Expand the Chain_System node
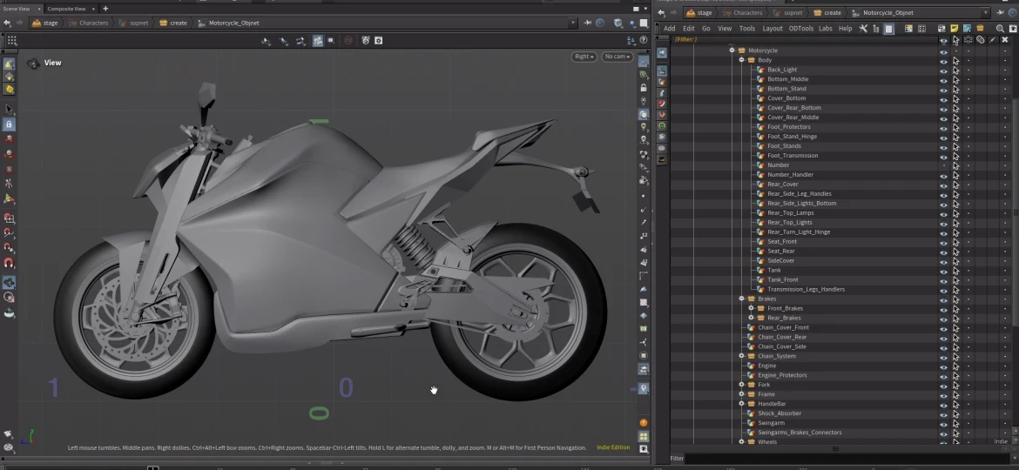1019x470 pixels. (741, 356)
